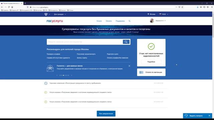
Task: Click "Все уведомления" button
Action: 106,114
